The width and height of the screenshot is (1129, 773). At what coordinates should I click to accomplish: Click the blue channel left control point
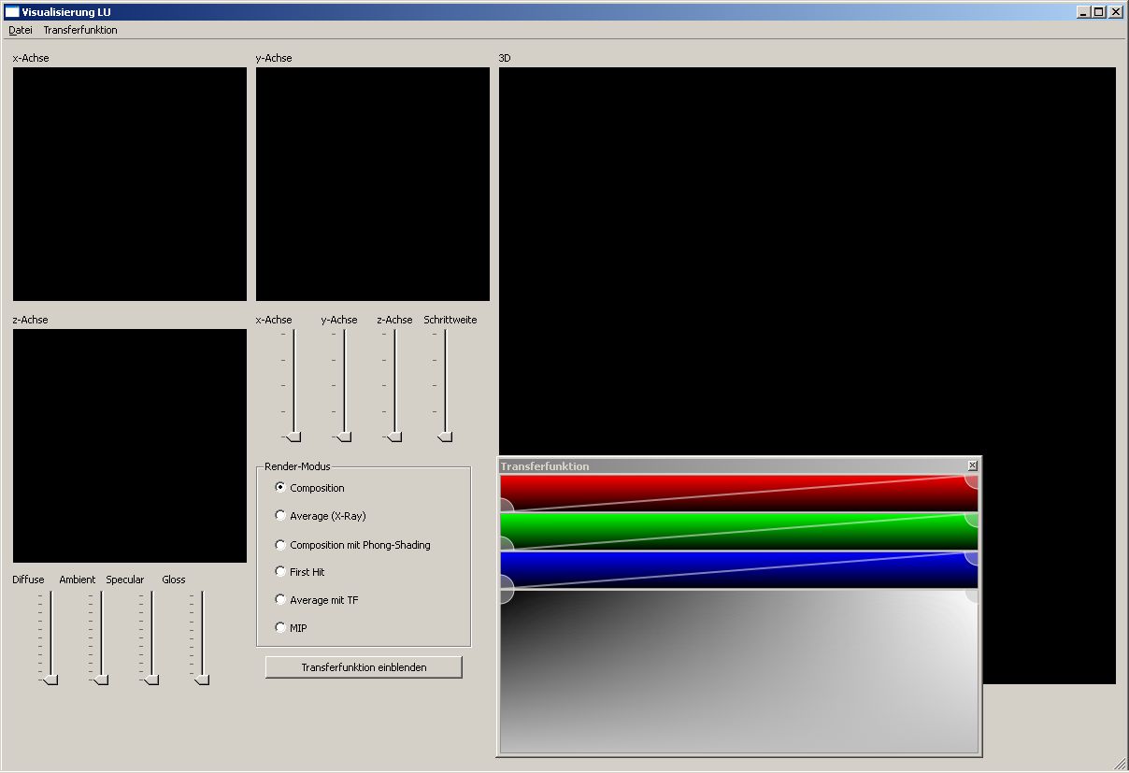tap(504, 588)
